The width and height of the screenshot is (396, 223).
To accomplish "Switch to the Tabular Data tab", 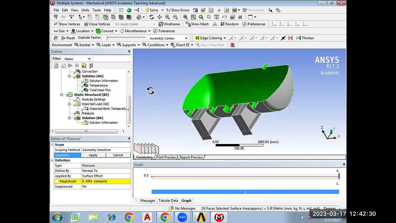I will [x=168, y=201].
